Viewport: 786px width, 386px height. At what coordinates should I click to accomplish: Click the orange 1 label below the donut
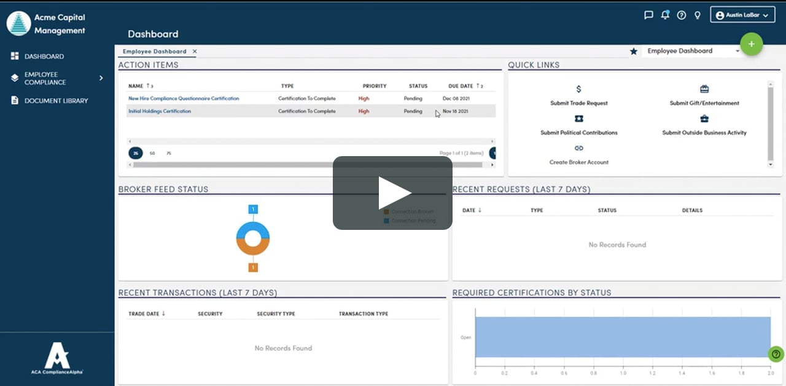pos(253,267)
